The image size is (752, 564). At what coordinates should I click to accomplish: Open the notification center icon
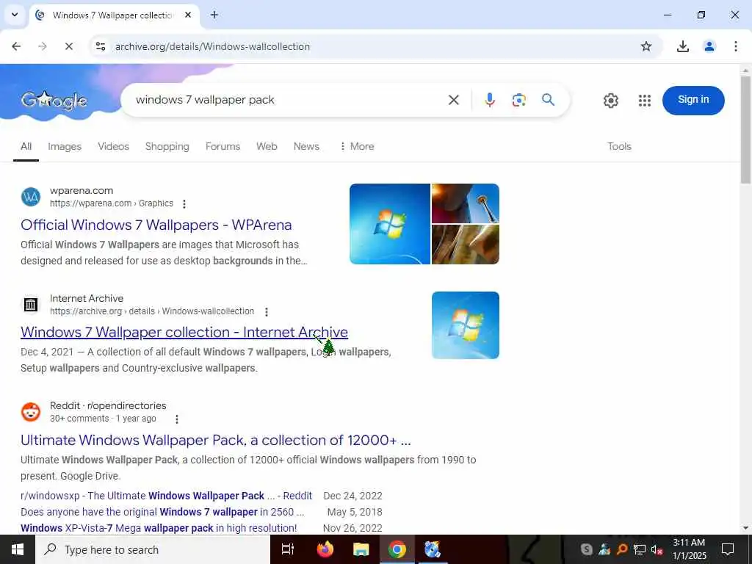pos(728,549)
